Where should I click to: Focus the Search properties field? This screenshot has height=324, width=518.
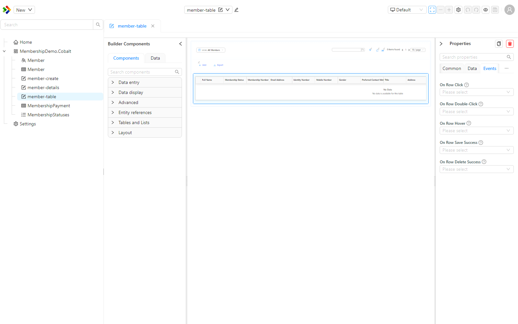477,57
